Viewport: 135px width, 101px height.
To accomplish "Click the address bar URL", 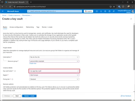I will click(x=31, y=7).
